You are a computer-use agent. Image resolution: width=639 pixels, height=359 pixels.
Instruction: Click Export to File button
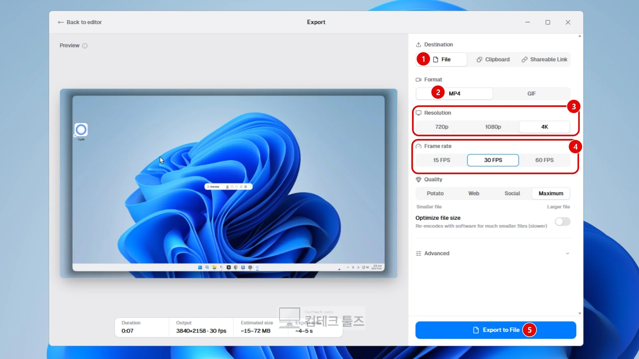point(496,330)
